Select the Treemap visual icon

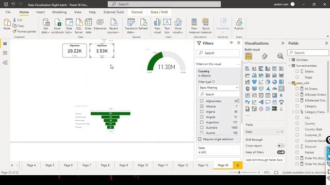pos(282,82)
